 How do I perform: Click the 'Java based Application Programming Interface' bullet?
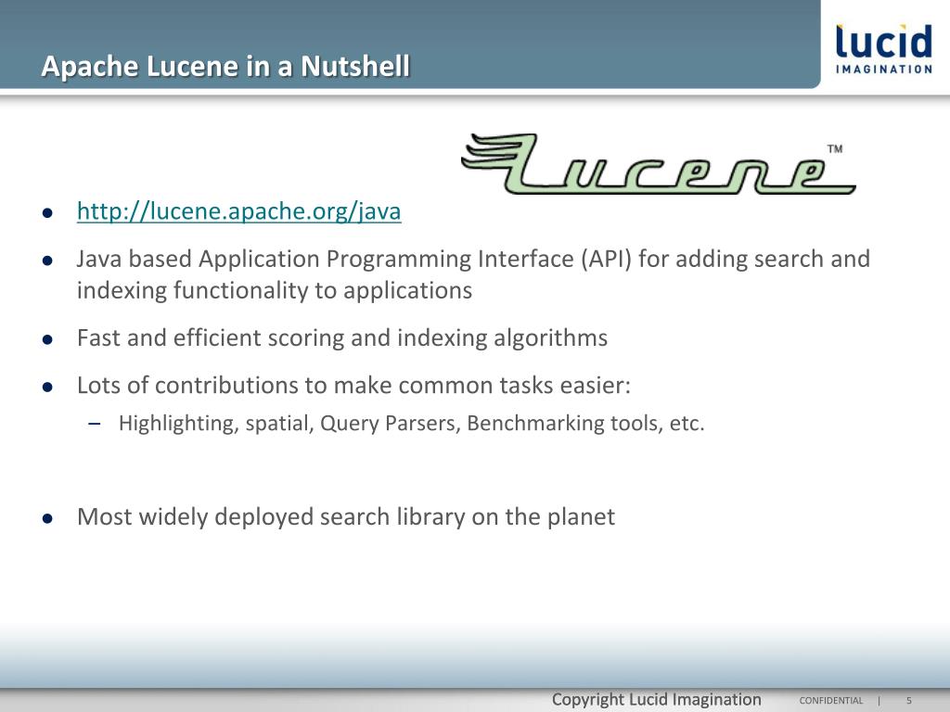click(x=473, y=274)
